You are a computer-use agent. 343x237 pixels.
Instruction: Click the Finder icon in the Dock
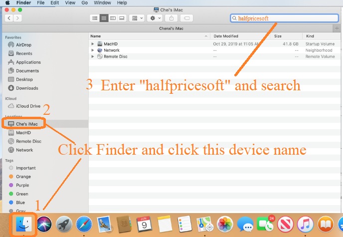point(23,225)
